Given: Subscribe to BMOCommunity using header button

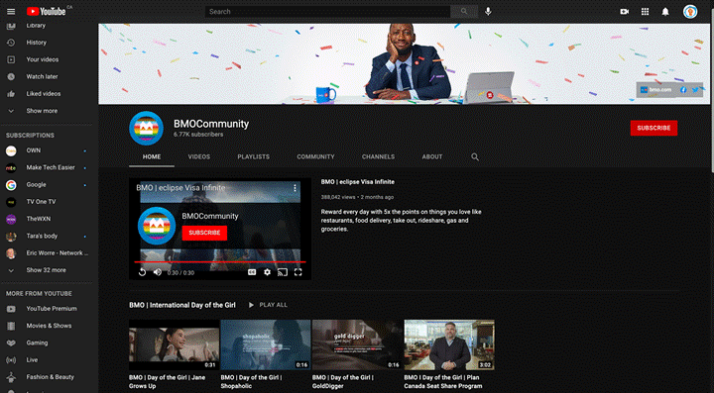Looking at the screenshot, I should 654,128.
